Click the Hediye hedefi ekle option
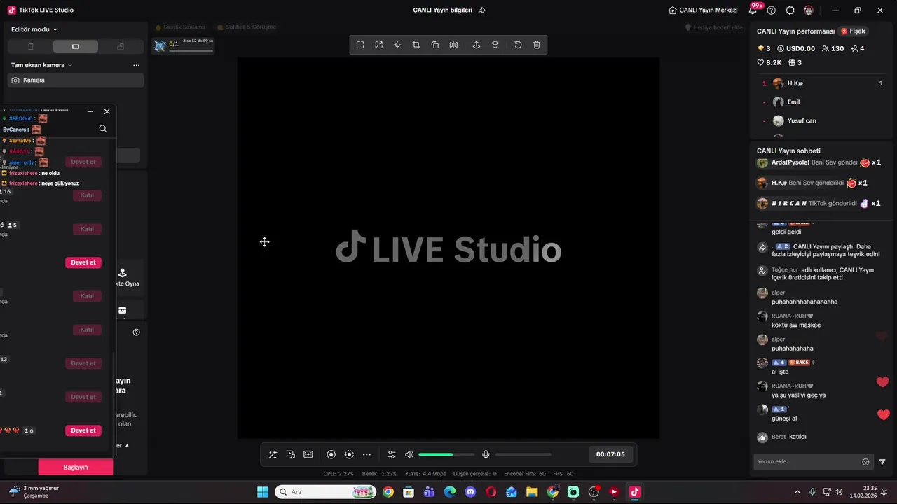 coord(713,27)
